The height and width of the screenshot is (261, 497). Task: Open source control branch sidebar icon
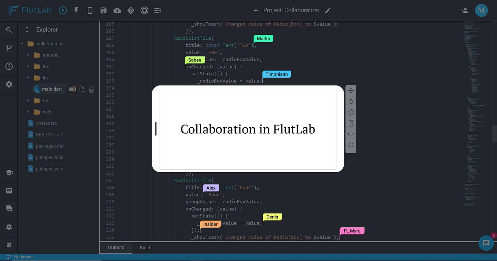pyautogui.click(x=9, y=48)
